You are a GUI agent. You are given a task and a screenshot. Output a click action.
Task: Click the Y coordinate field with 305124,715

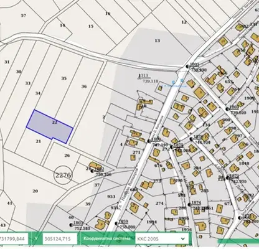60,238
